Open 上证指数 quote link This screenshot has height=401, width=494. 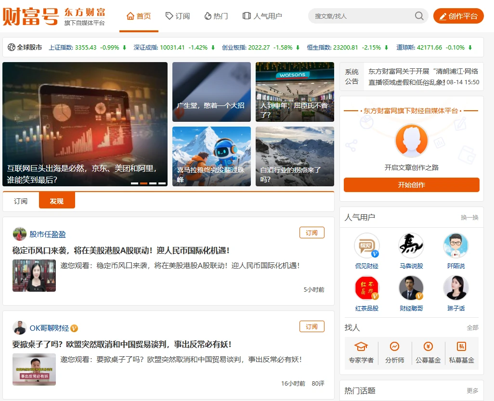click(x=87, y=48)
